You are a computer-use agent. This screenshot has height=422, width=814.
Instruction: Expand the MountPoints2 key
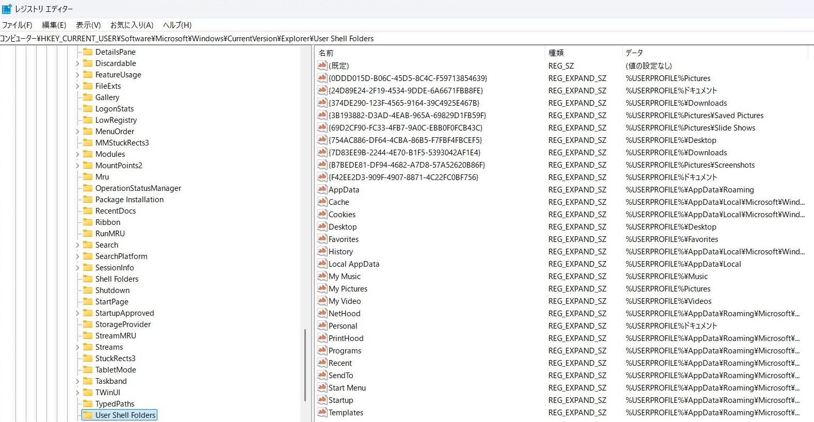tap(77, 166)
